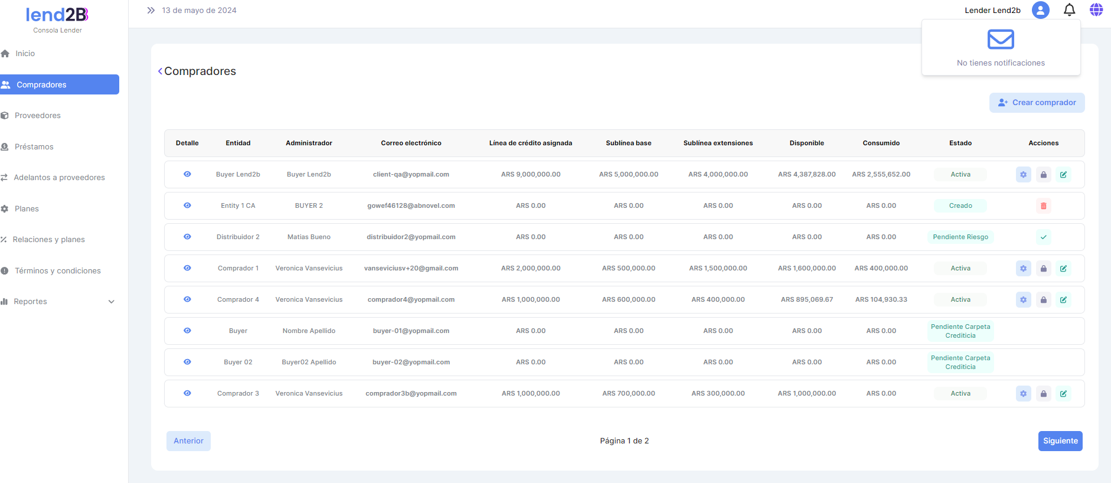
Task: Click the lock icon for Comprador 3
Action: [x=1043, y=394]
